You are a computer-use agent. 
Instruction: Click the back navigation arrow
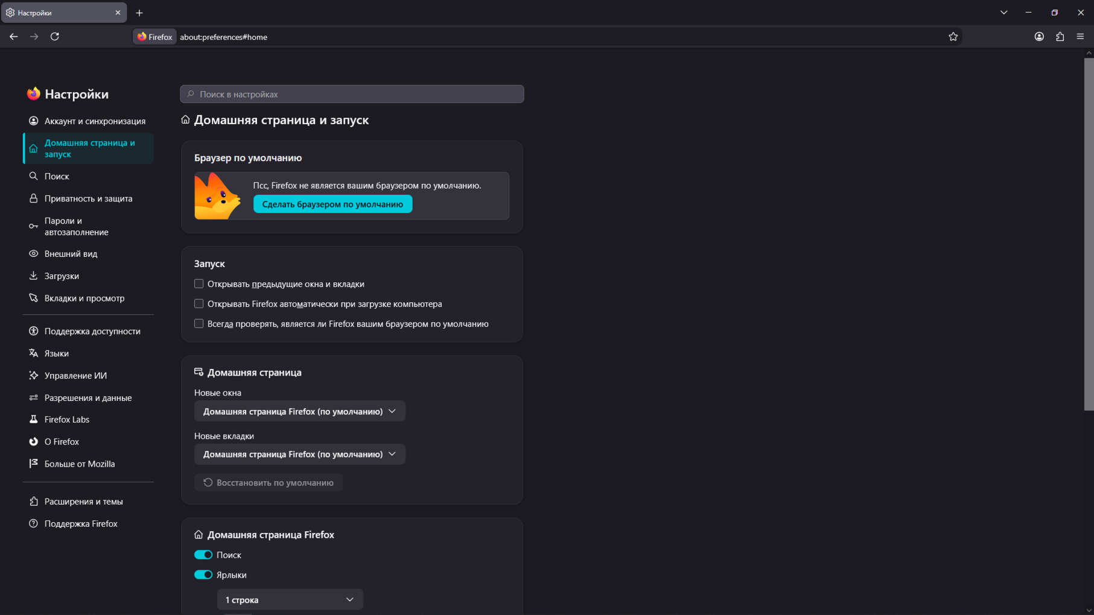[13, 37]
